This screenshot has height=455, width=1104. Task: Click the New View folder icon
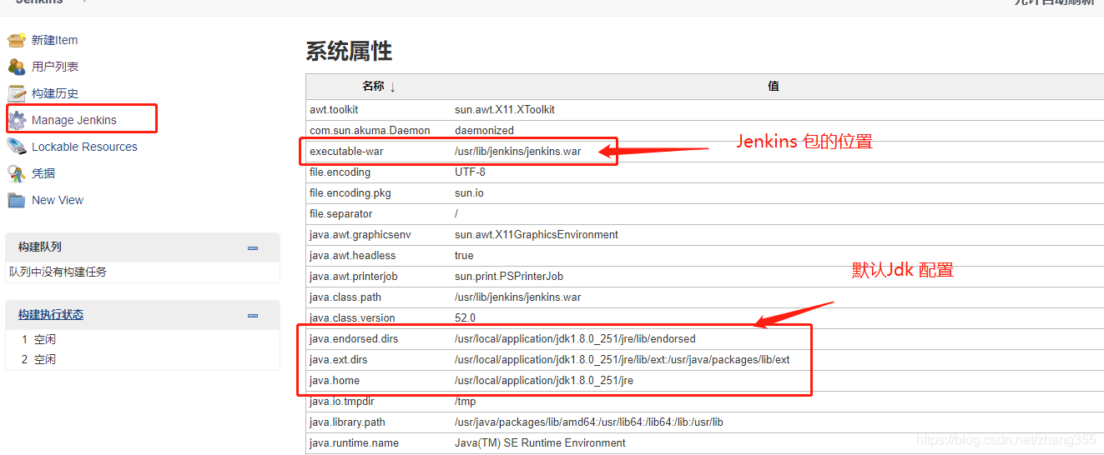17,200
